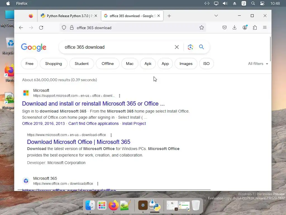Screen dimensions: 286x215
Task: Open the extensions puzzle icon
Action: [x=255, y=28]
